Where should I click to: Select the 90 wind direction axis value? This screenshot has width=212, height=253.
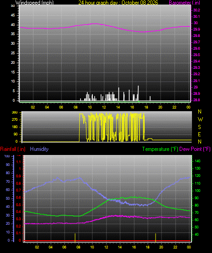pos(15,134)
